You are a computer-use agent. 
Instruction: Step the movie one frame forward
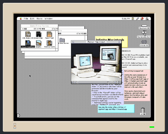117,82
